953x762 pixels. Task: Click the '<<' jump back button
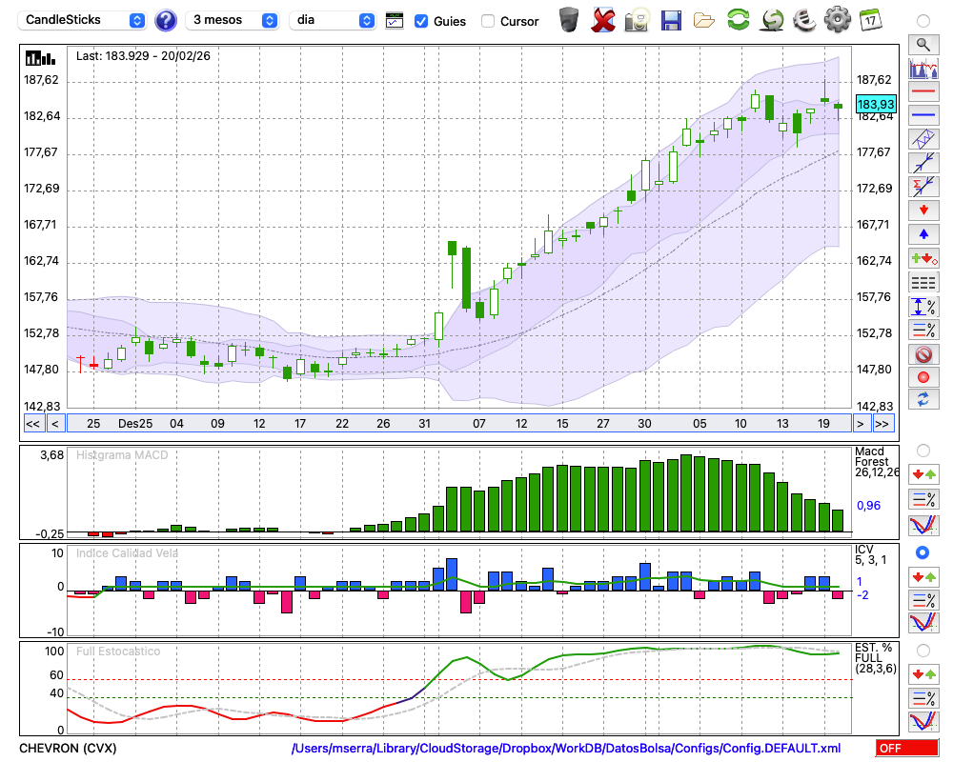pyautogui.click(x=32, y=424)
